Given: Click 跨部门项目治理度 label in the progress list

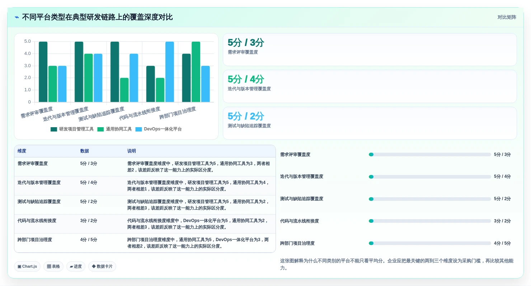Looking at the screenshot, I should click(x=297, y=243).
